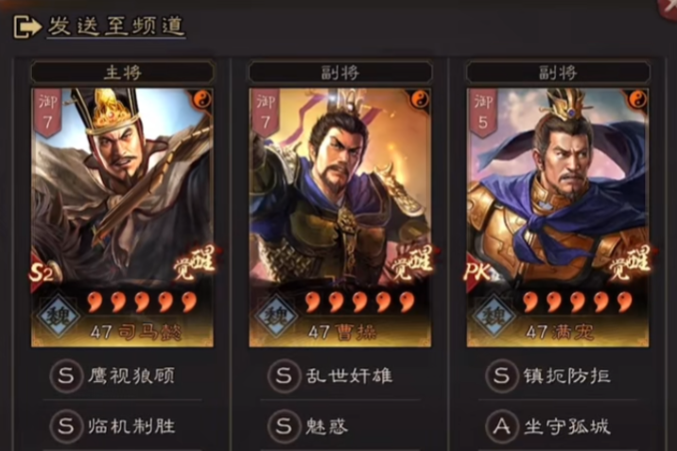
Task: Click the yin-yang icon on 司马懿's card
Action: point(202,99)
